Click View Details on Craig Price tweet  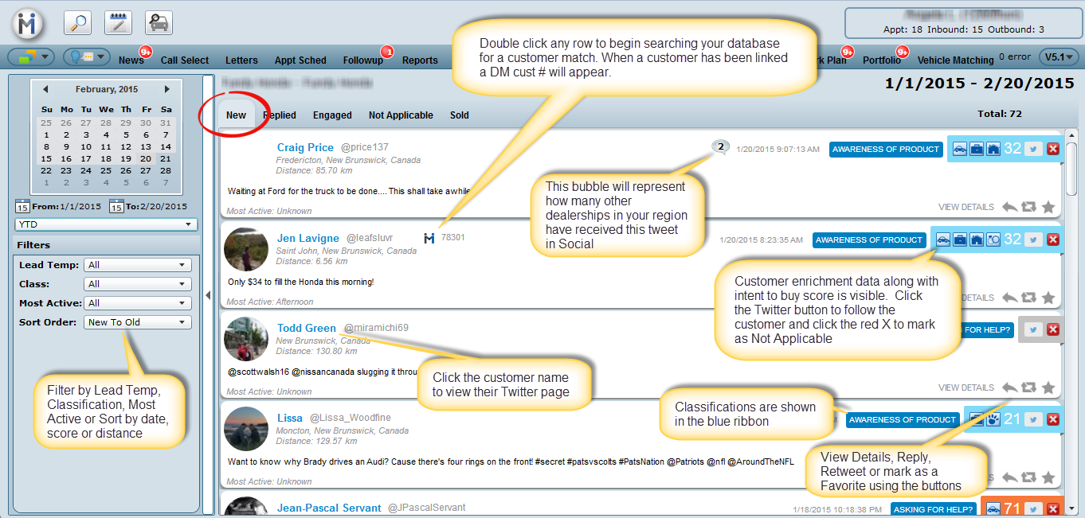966,207
